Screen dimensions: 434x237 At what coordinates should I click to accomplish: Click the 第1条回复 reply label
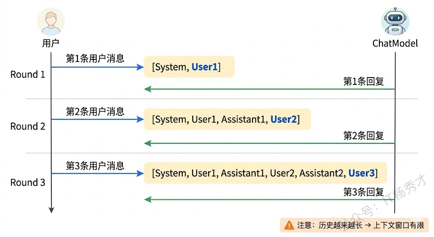coord(364,81)
